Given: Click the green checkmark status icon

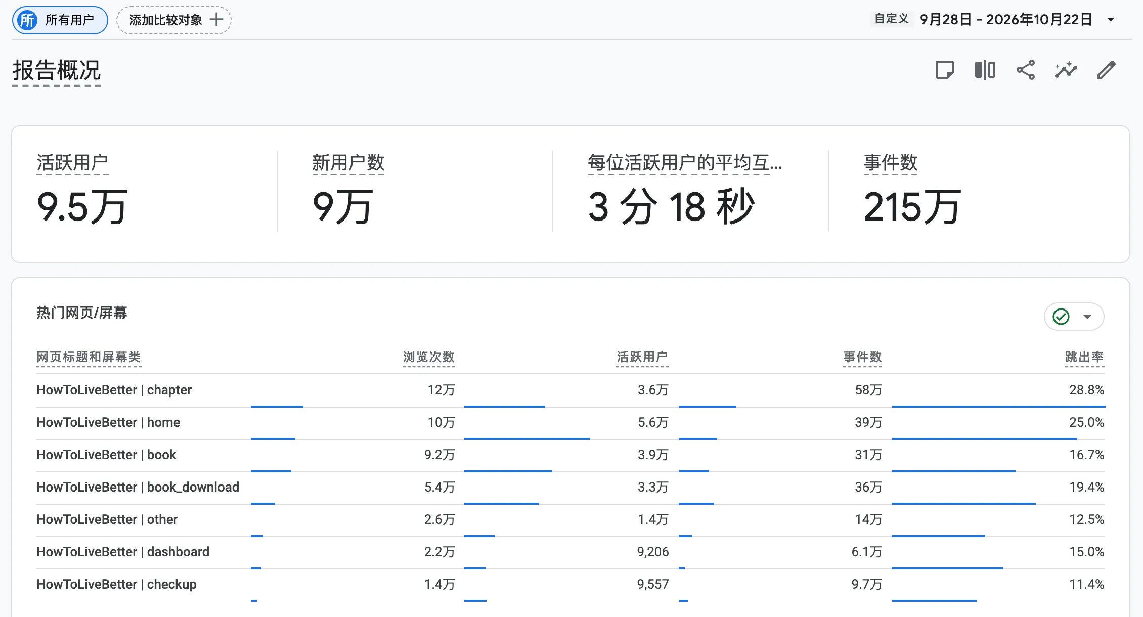Looking at the screenshot, I should pyautogui.click(x=1061, y=317).
